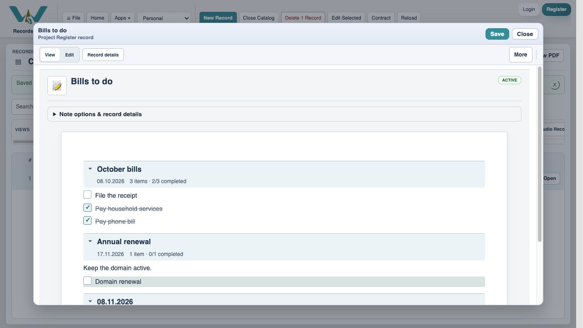This screenshot has width=583, height=328.
Task: Collapse the Annual renewal section
Action: tap(90, 241)
